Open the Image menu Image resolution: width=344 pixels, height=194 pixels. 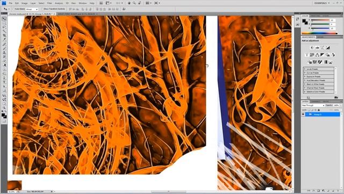coord(24,3)
